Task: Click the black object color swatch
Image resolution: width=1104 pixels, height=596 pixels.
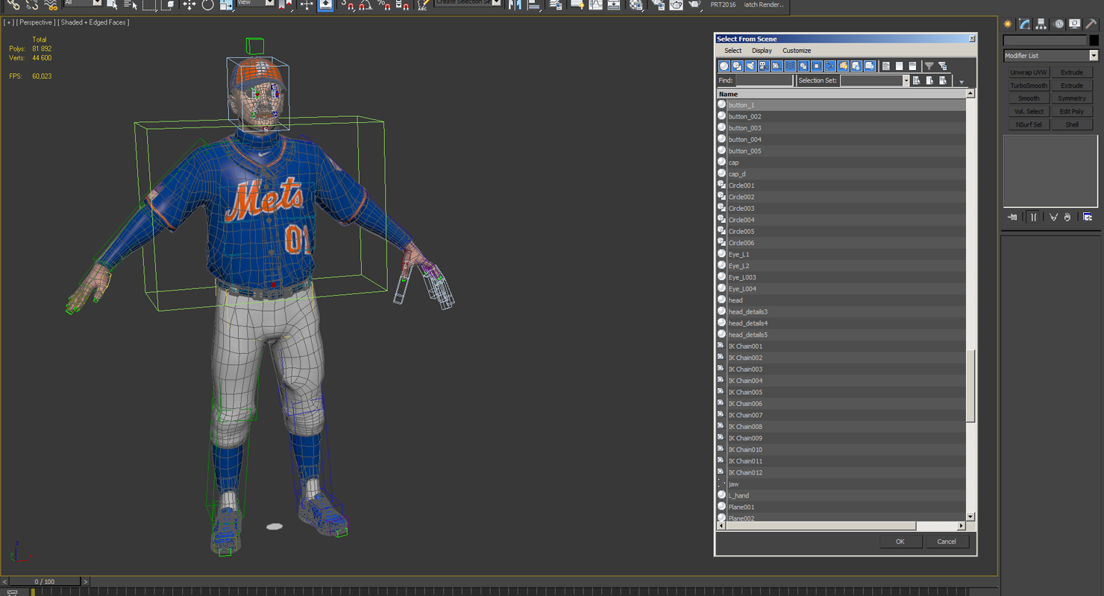Action: [x=1094, y=40]
